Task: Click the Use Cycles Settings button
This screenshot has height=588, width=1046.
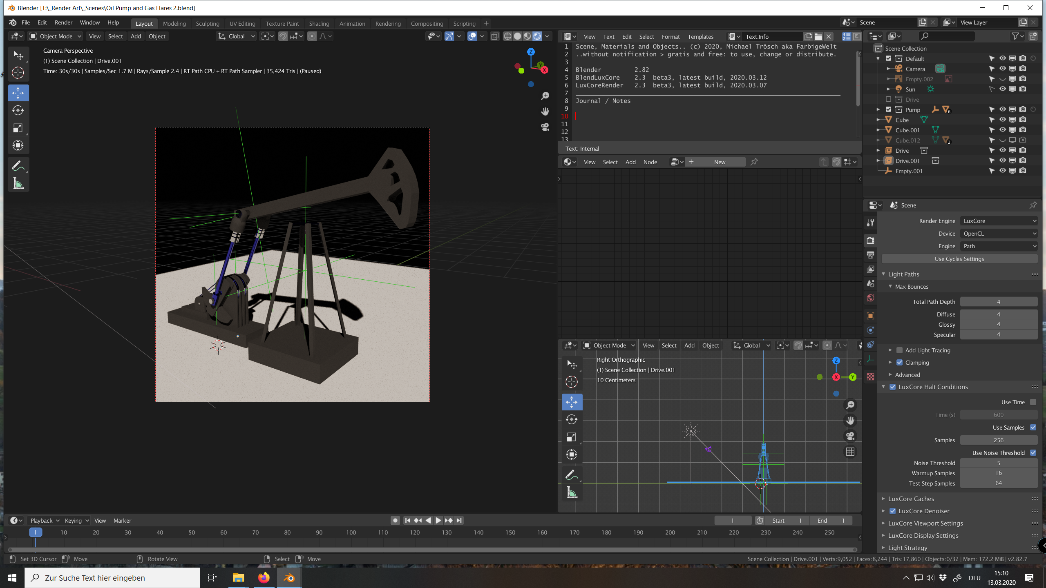Action: click(959, 259)
